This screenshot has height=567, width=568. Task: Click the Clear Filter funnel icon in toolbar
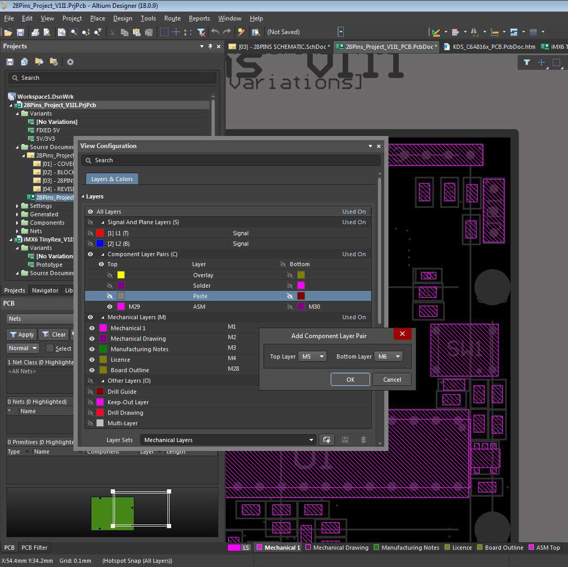201,32
